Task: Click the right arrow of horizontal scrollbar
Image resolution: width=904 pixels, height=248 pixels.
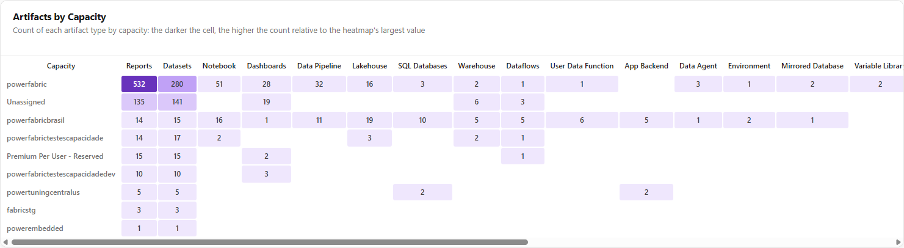Action: coord(899,243)
